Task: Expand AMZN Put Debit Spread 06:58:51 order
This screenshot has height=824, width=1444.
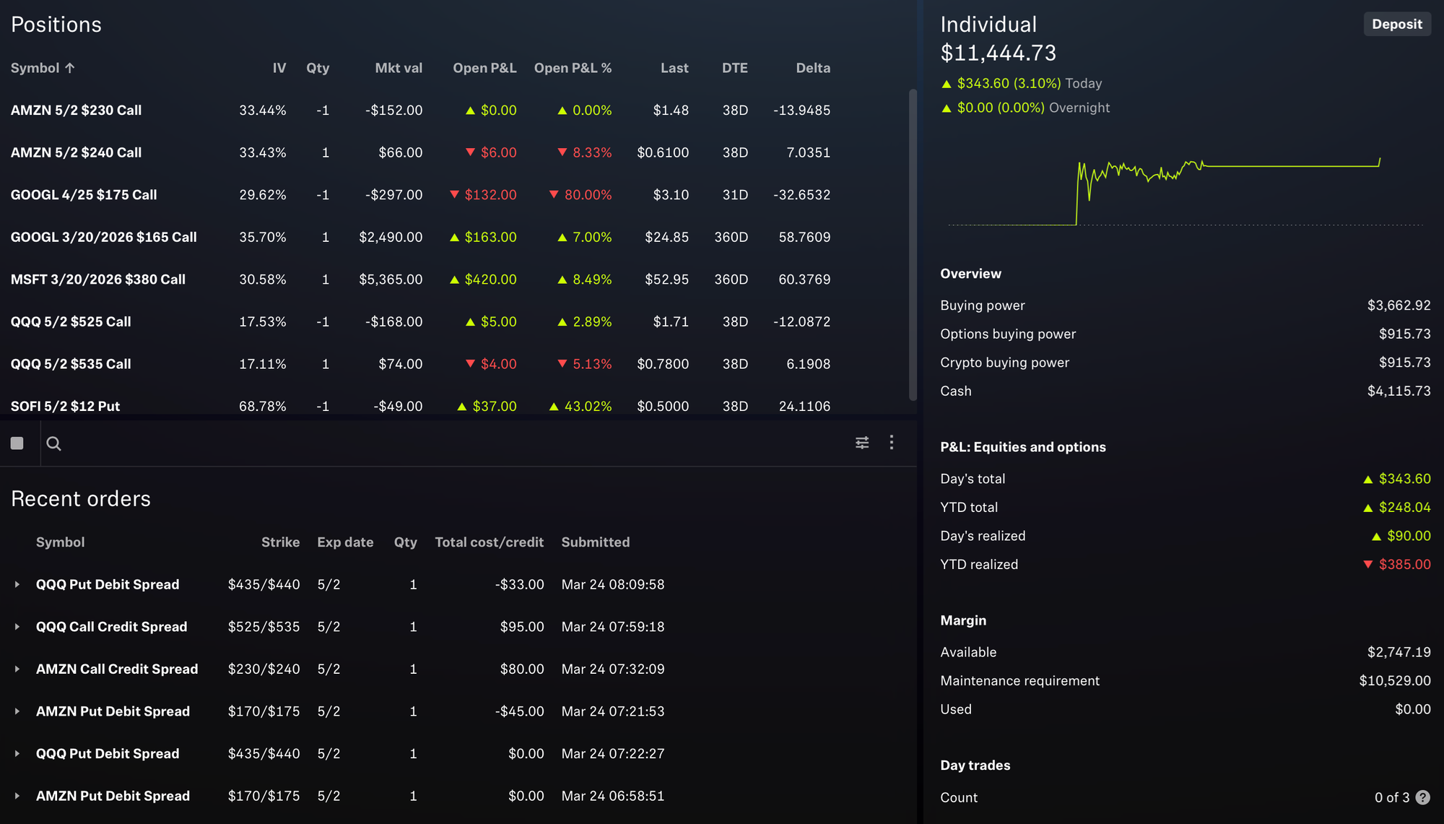Action: tap(17, 796)
